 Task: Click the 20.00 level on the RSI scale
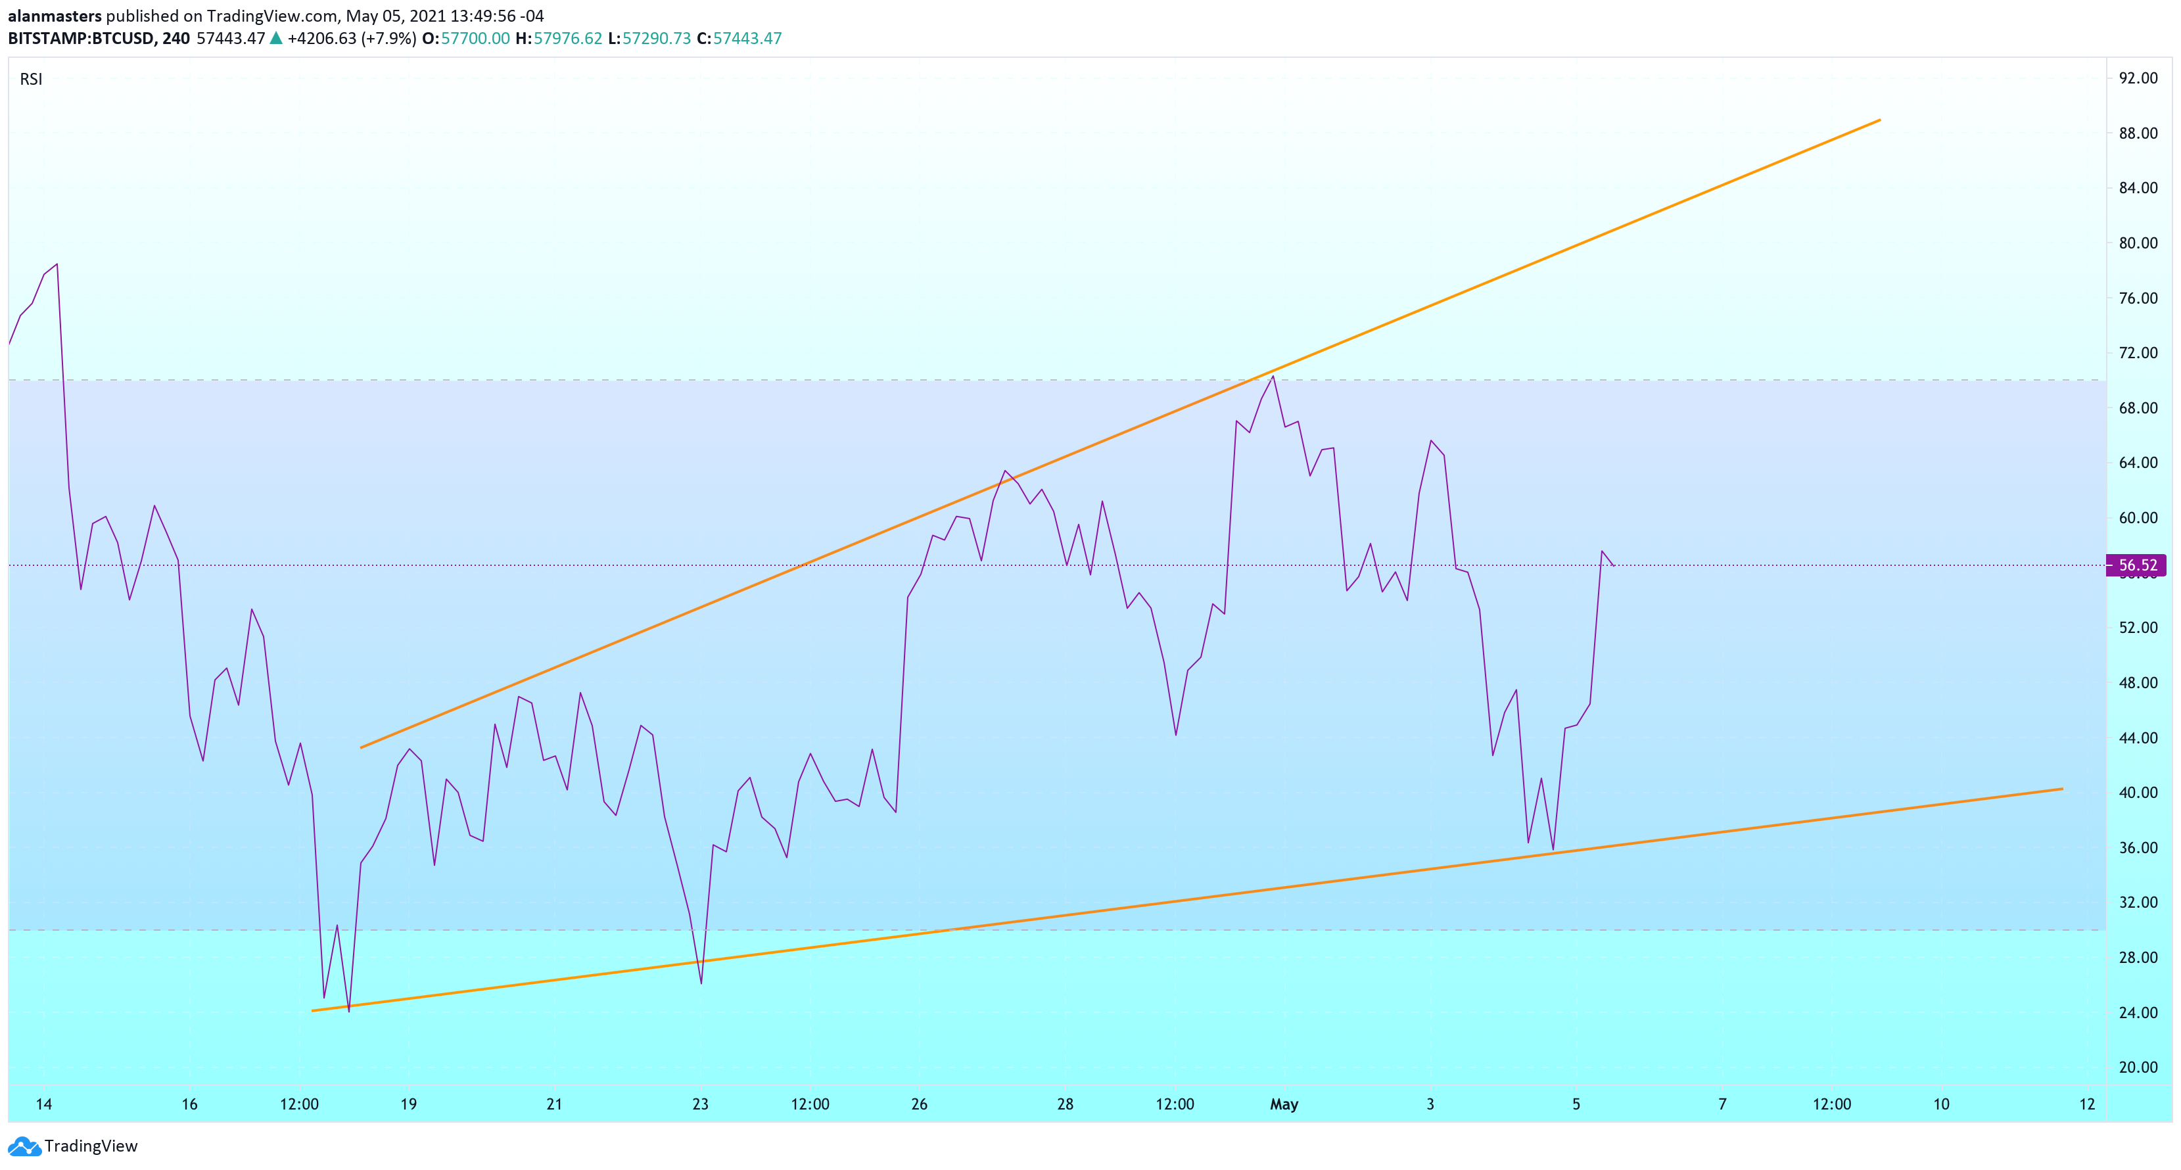pyautogui.click(x=2138, y=1067)
